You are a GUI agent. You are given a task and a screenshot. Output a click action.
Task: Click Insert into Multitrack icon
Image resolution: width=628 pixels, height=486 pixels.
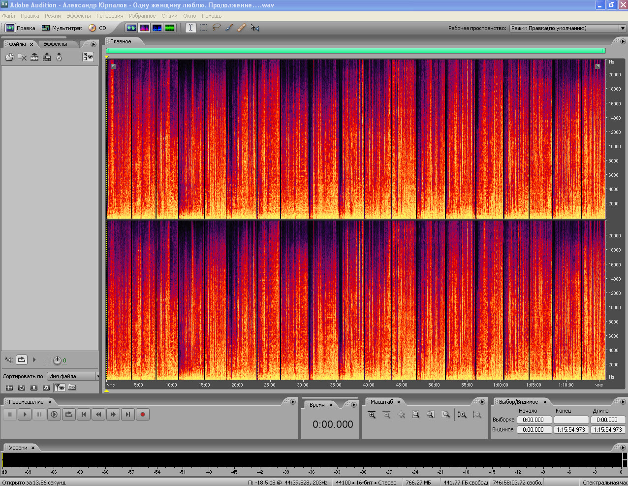pyautogui.click(x=47, y=57)
